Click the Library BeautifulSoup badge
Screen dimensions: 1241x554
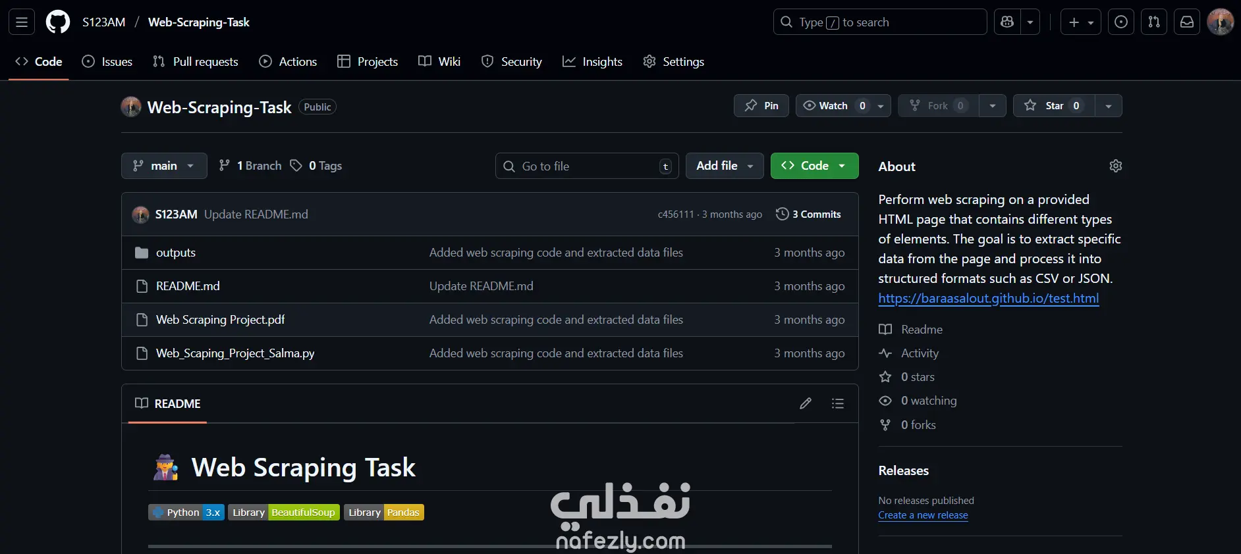pos(284,513)
